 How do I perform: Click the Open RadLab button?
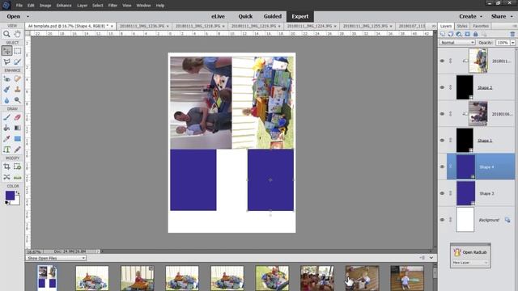[x=470, y=252]
